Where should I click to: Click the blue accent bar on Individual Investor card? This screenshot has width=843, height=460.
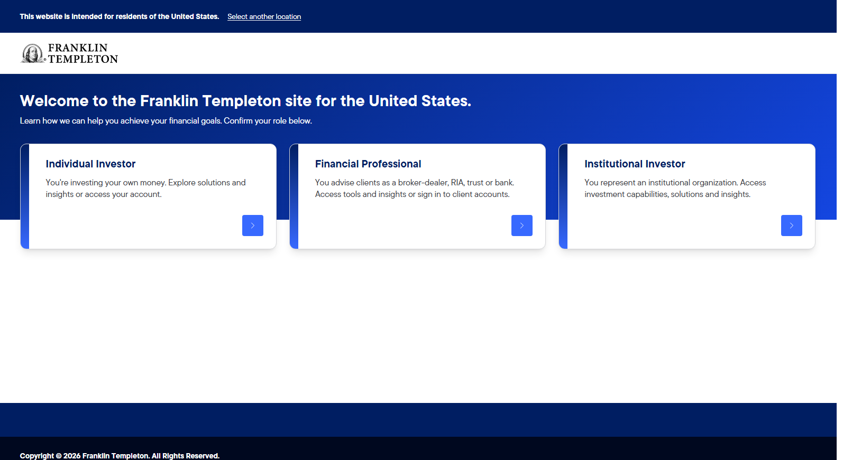click(25, 196)
